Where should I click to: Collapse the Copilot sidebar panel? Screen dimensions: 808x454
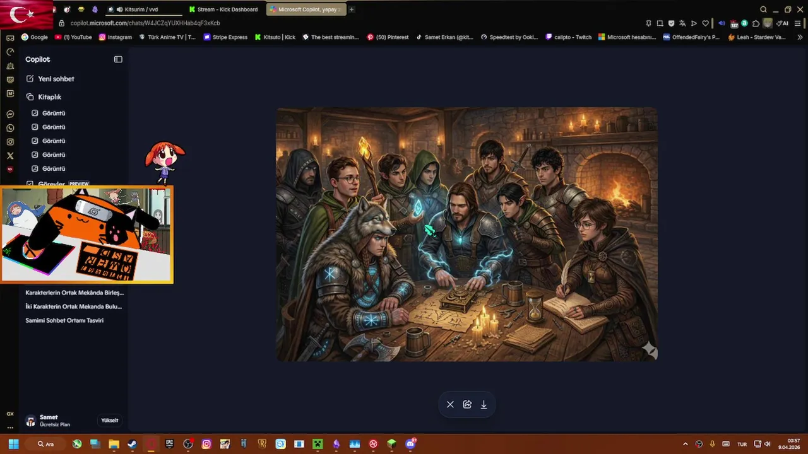[118, 59]
